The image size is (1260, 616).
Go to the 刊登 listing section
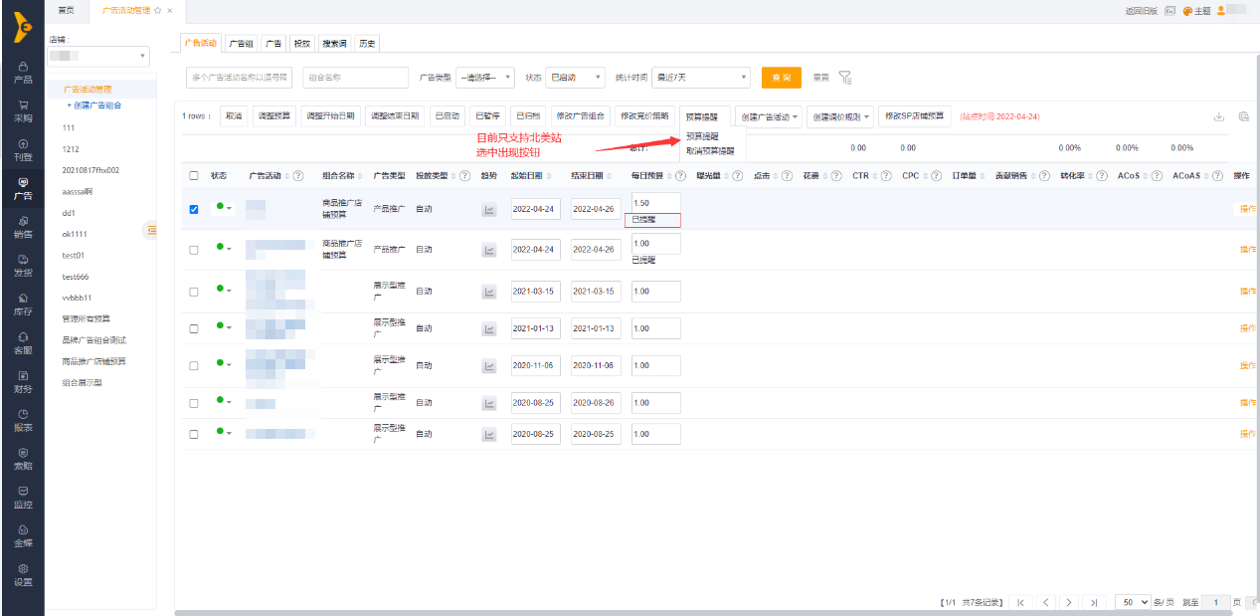22,149
